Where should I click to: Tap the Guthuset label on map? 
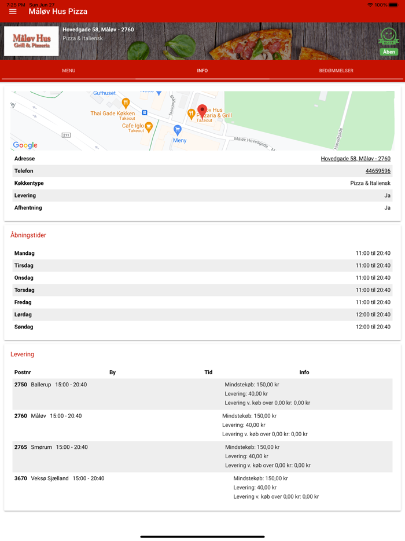(x=104, y=93)
